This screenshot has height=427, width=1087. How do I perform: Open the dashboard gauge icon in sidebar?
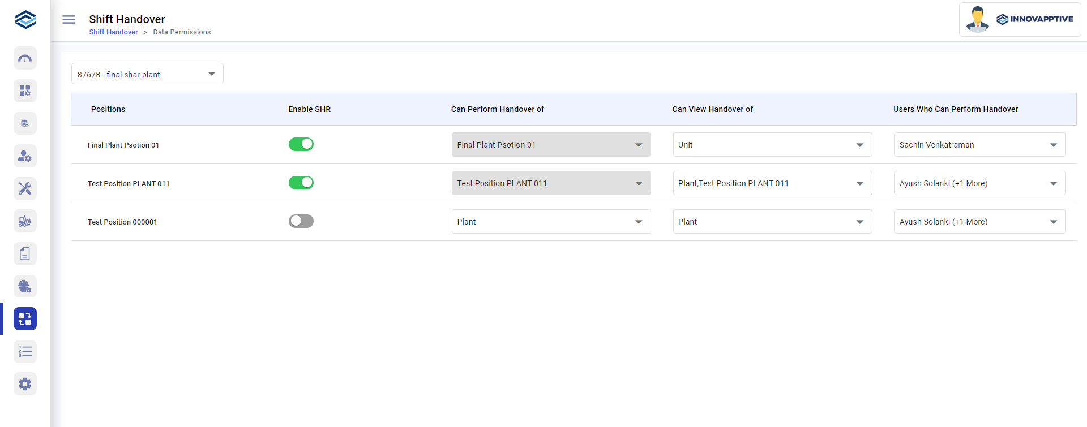(25, 58)
